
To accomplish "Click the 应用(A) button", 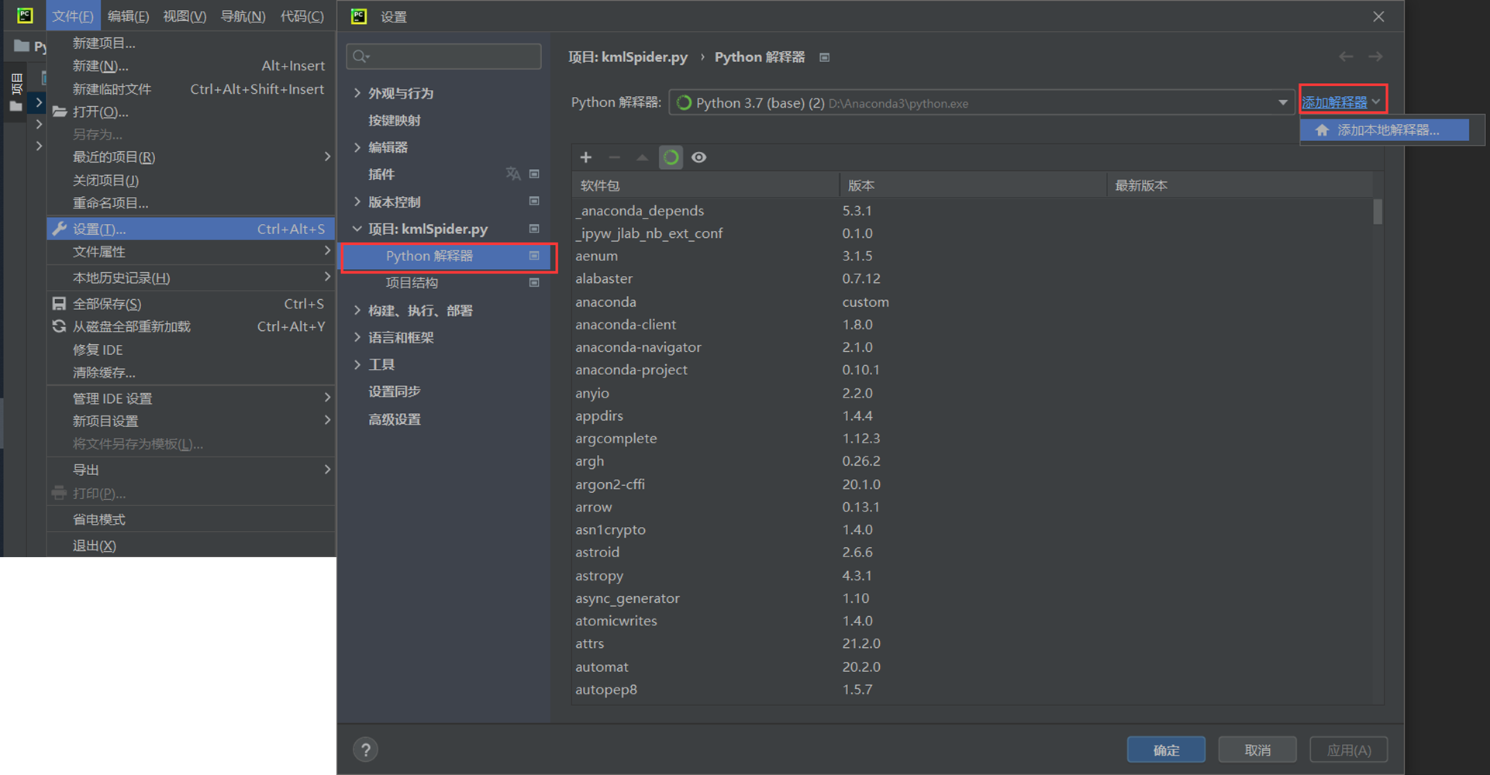I will (1349, 749).
